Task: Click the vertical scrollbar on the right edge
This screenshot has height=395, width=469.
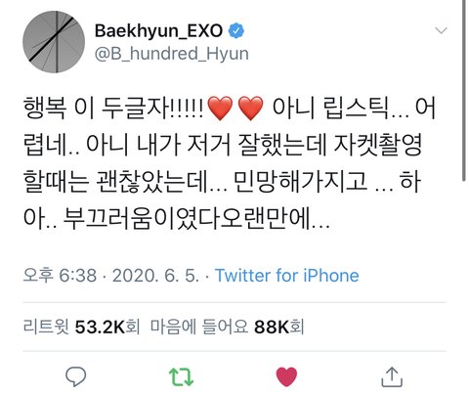Action: 464,90
